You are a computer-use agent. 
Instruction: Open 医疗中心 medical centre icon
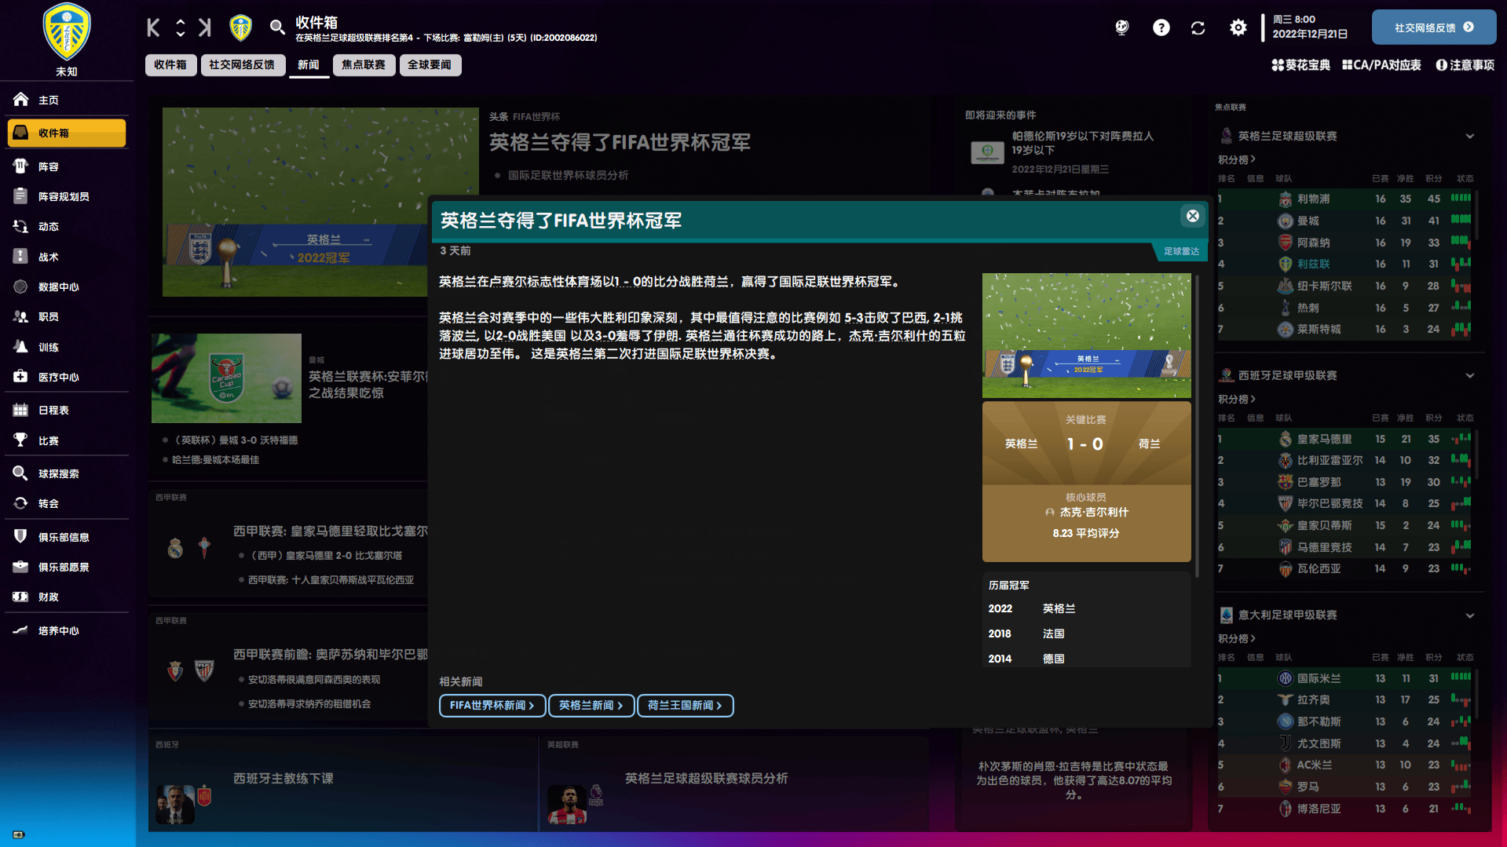[x=20, y=377]
